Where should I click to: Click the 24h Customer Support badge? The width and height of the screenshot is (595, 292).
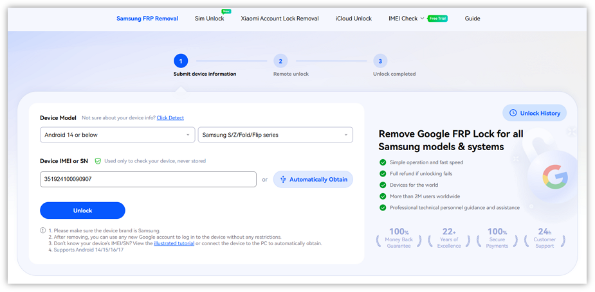coord(545,239)
